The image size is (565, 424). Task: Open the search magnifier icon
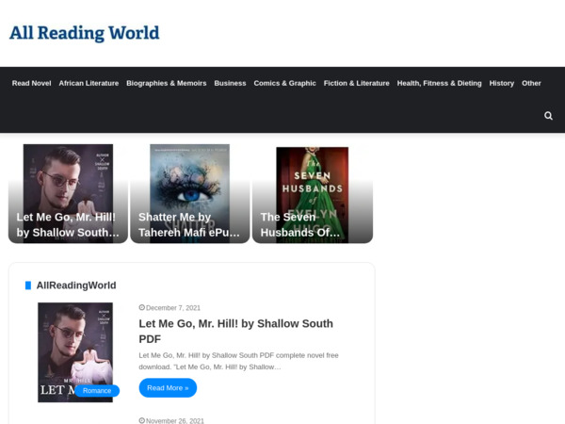coord(548,116)
